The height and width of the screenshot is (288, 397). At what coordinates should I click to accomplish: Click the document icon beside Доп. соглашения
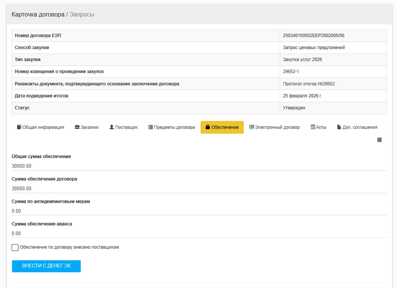point(339,127)
